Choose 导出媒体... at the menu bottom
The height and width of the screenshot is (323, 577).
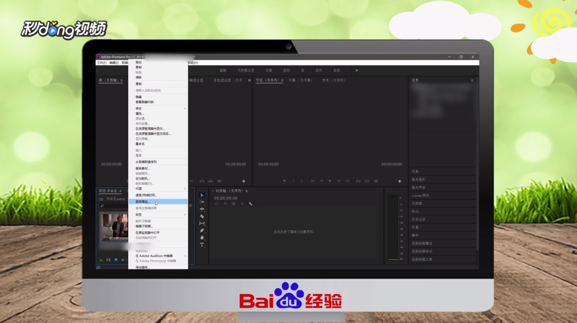point(158,267)
